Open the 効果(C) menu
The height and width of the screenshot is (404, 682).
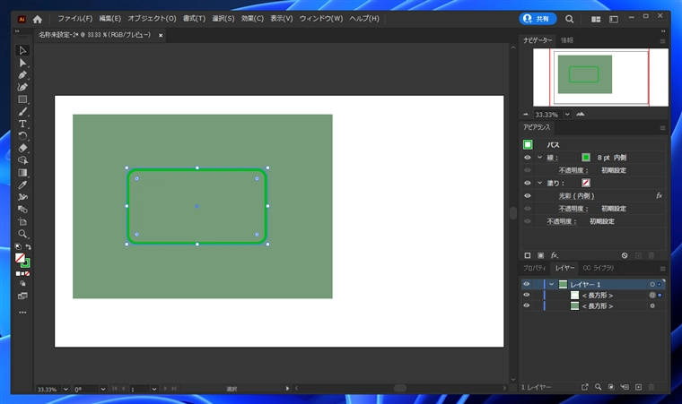(x=252, y=19)
